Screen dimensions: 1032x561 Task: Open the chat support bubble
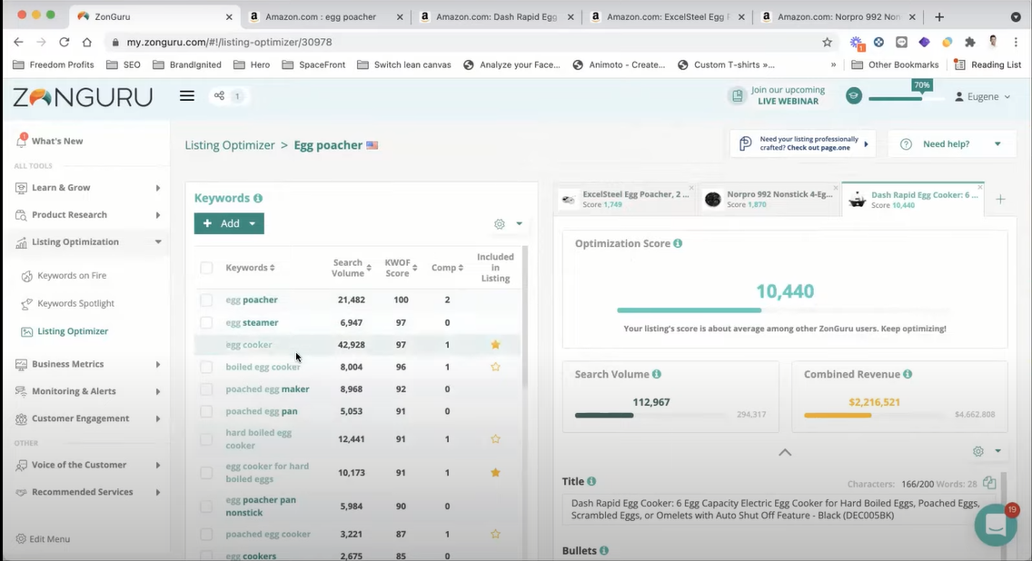coord(996,524)
